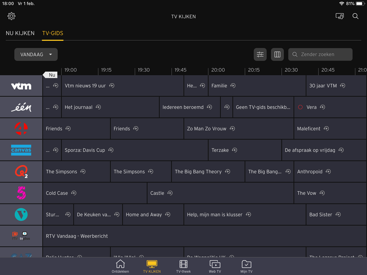The image size is (367, 275).
Task: Open TV KIJKEN in bottom bar
Action: [152, 266]
